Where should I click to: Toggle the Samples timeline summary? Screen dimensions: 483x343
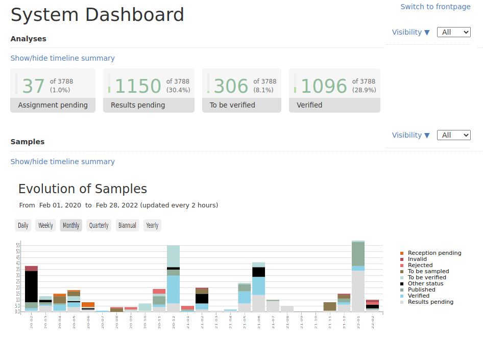click(x=62, y=162)
